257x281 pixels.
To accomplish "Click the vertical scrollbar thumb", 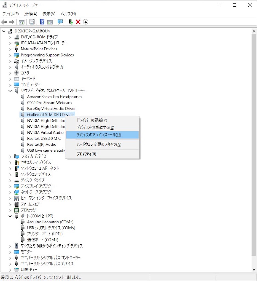I will pyautogui.click(x=254, y=145).
